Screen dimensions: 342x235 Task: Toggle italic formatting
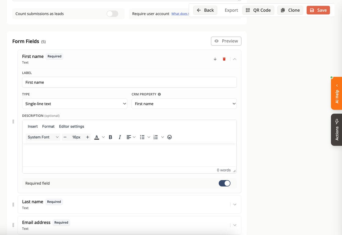click(x=119, y=137)
